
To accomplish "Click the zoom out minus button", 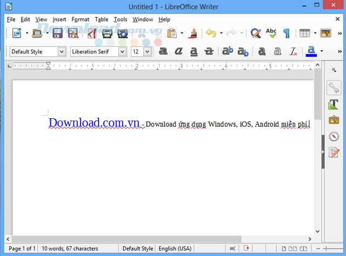I will click(318, 249).
